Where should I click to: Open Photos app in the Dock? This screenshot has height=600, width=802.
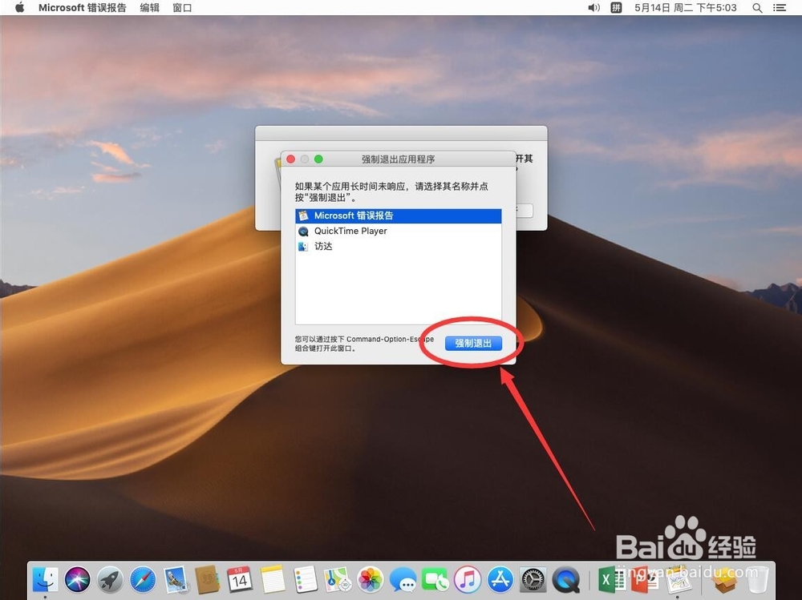[x=371, y=580]
